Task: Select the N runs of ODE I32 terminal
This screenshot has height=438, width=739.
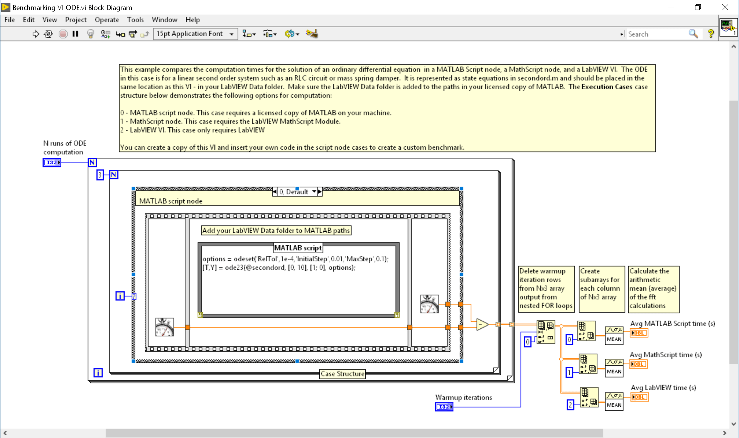Action: 52,162
